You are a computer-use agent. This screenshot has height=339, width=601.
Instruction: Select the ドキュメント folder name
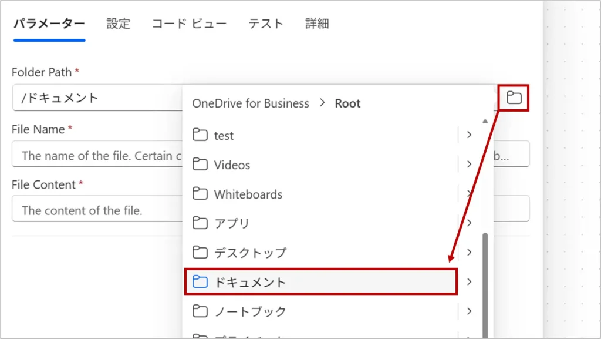250,282
